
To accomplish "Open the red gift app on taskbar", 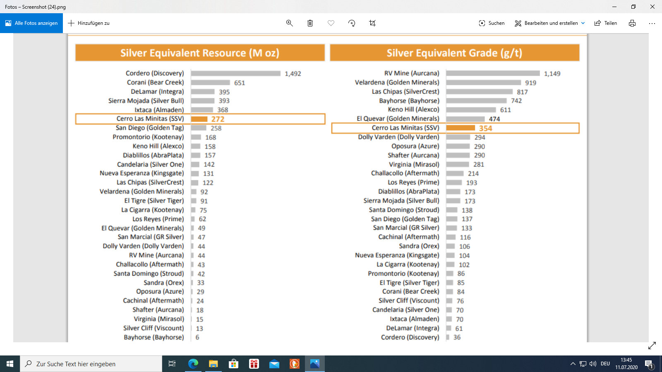I will point(254,364).
